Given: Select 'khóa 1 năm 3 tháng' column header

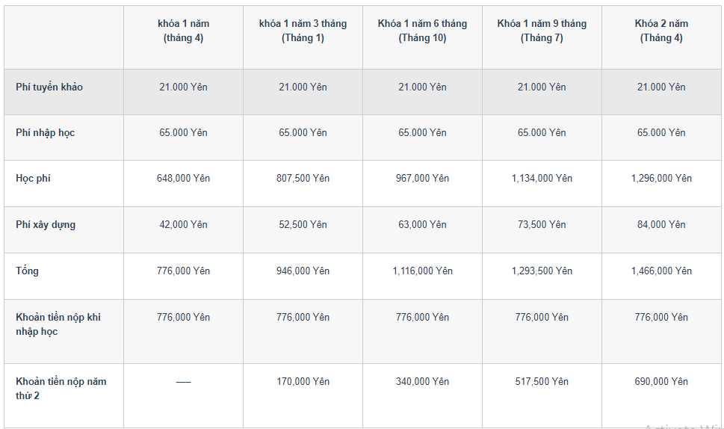Looking at the screenshot, I should coord(303,31).
